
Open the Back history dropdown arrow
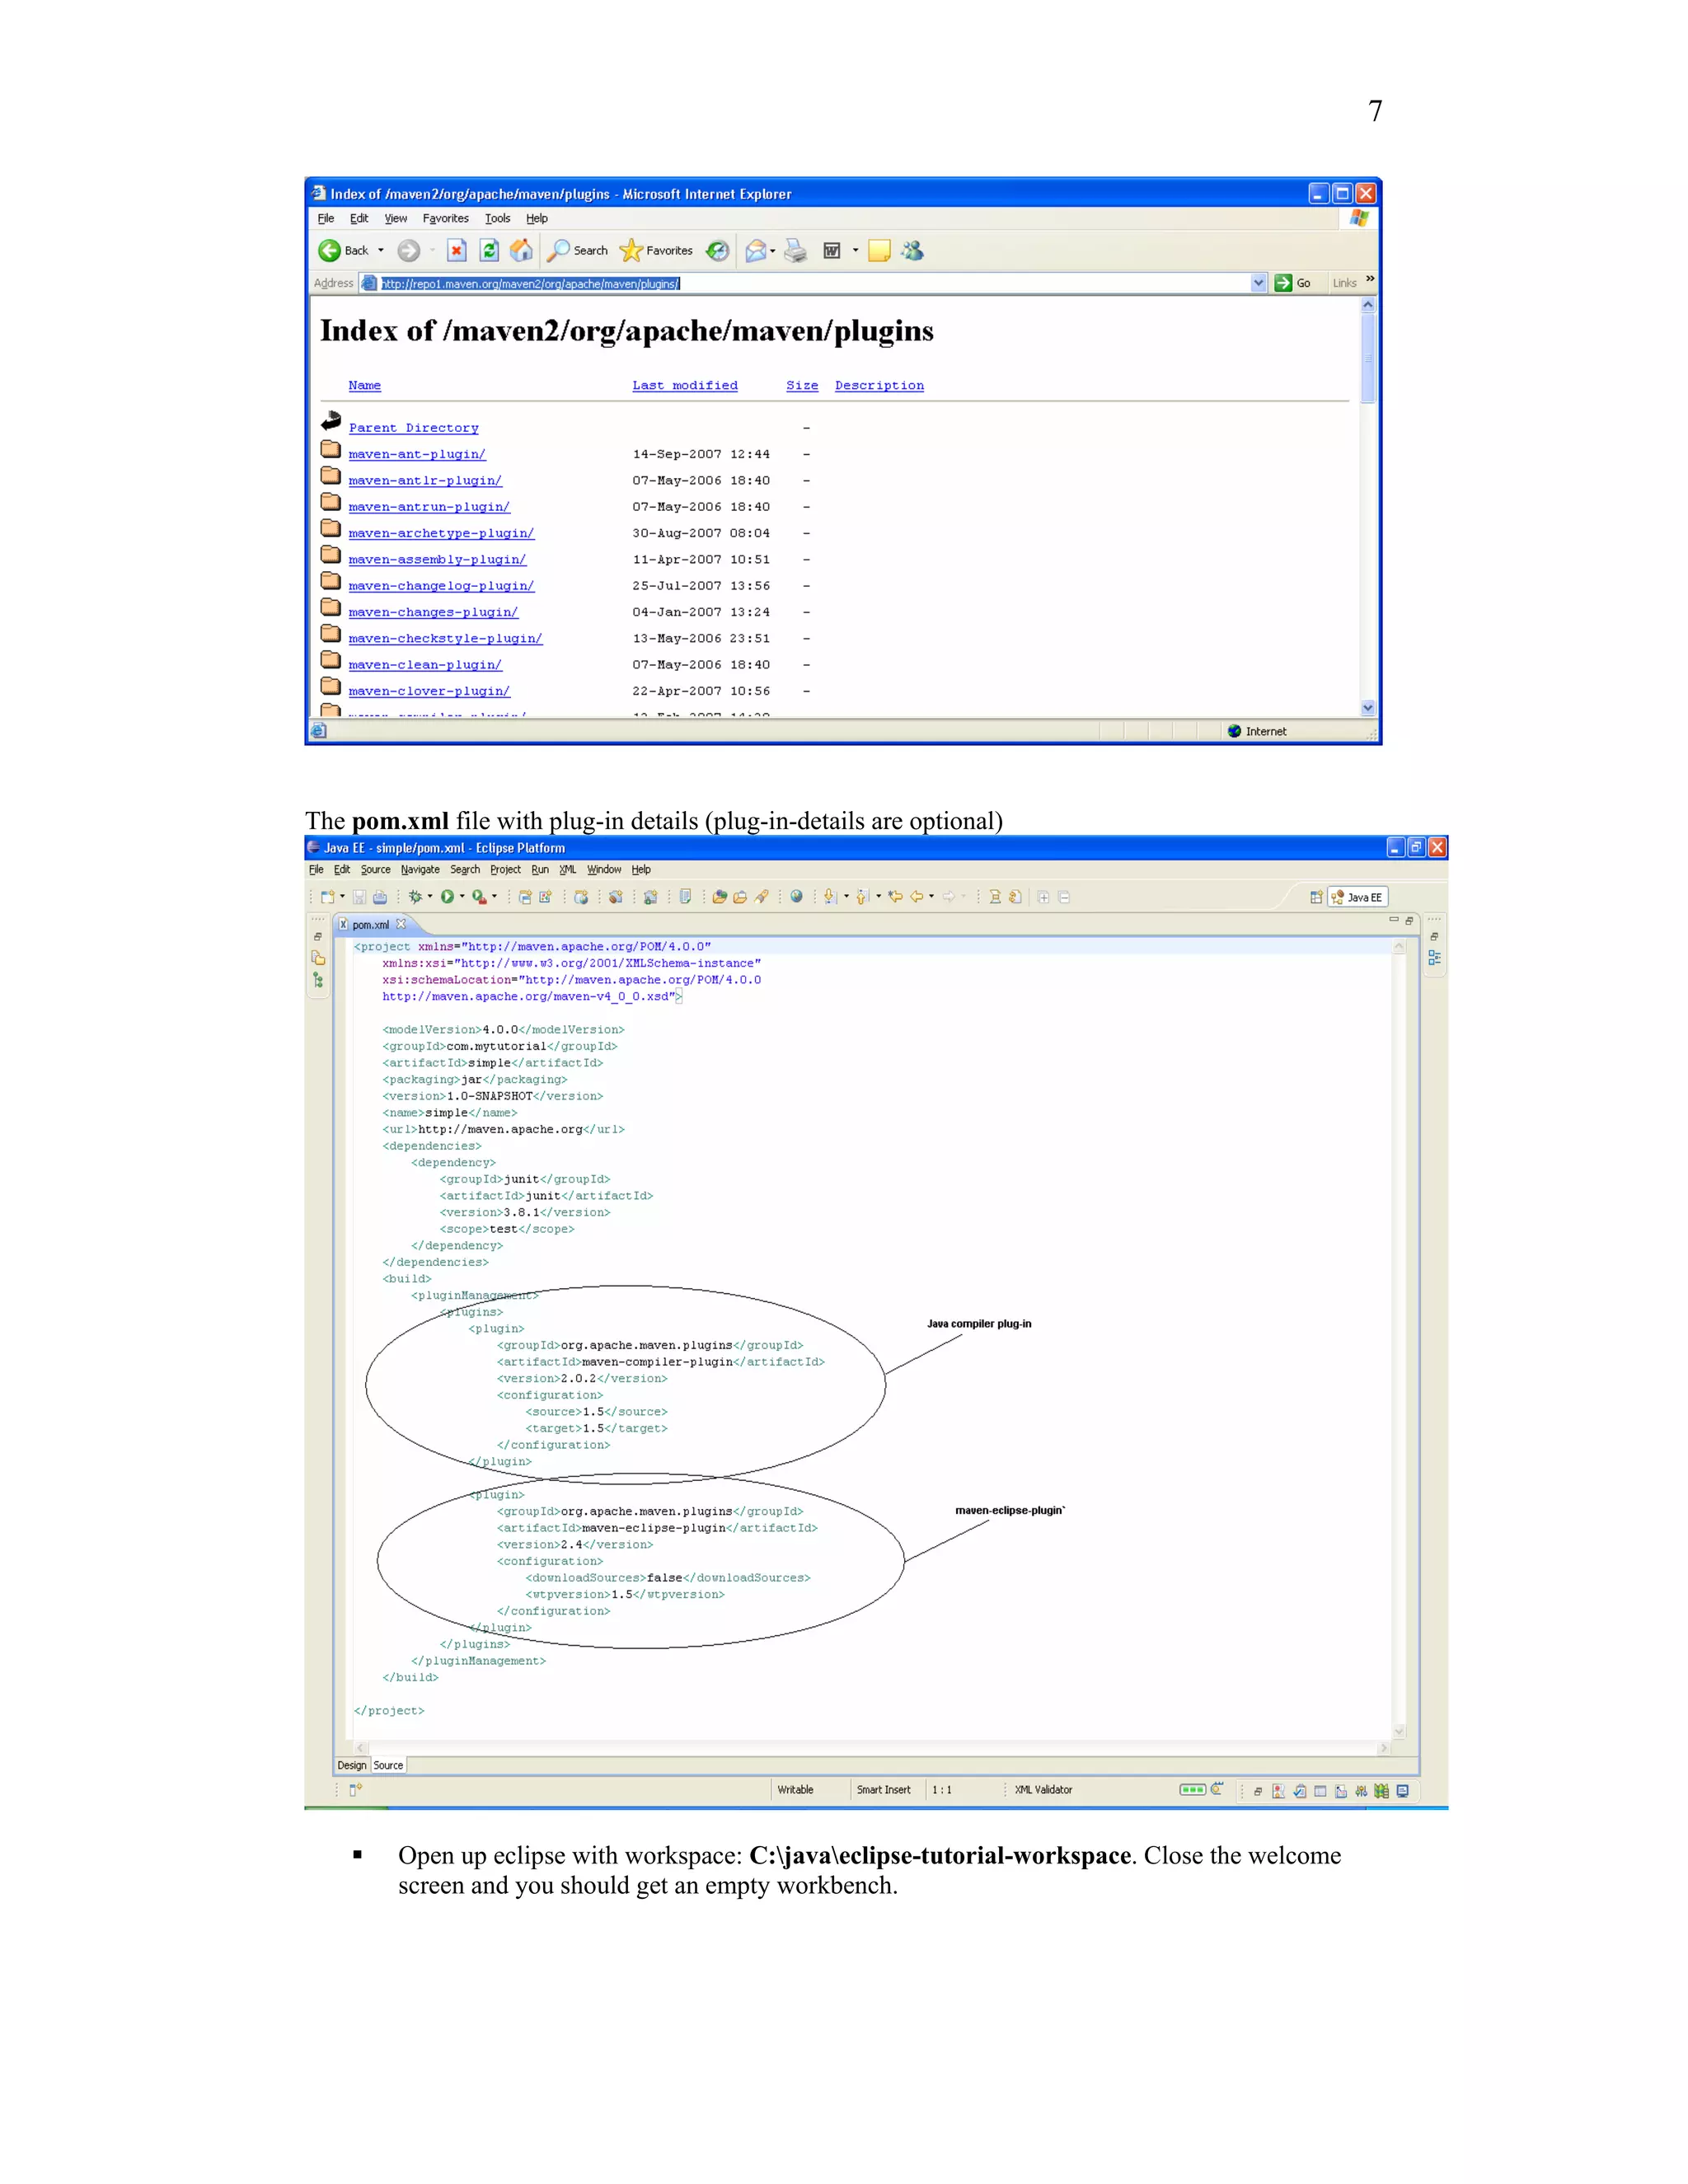tap(381, 250)
